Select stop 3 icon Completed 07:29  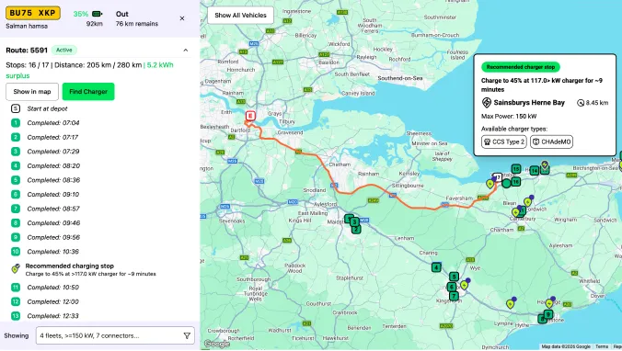[16, 152]
